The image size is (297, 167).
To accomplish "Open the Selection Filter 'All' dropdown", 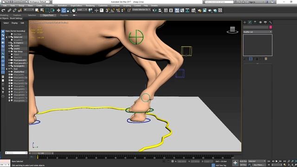I will click(x=29, y=10).
